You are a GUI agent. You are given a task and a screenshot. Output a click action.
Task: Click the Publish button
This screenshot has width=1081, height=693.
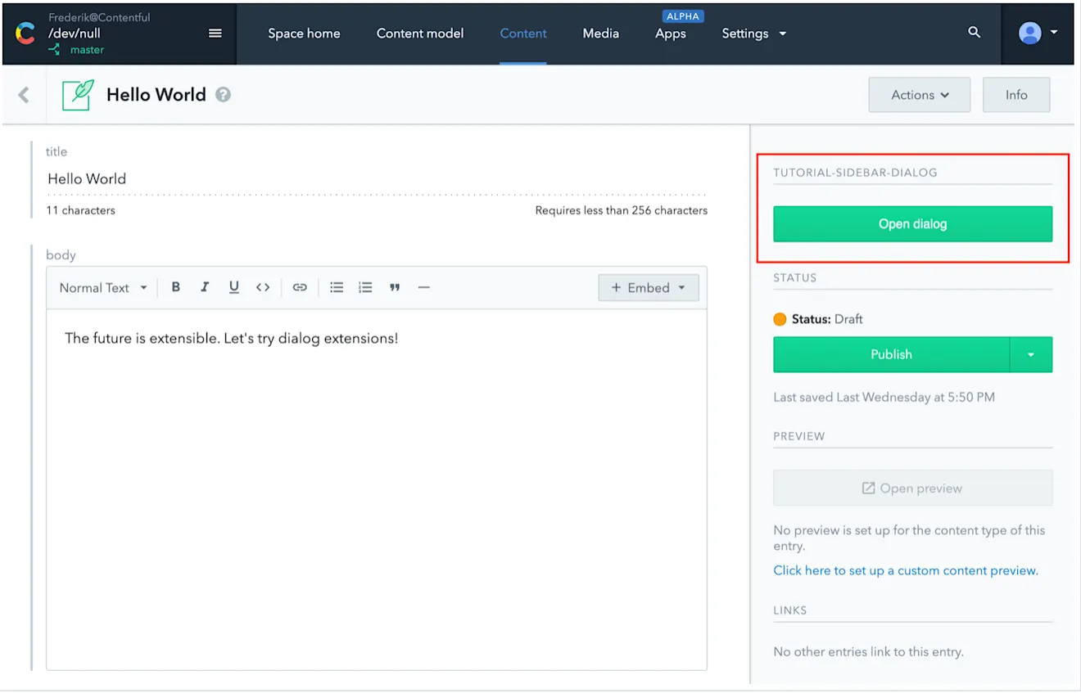click(891, 354)
